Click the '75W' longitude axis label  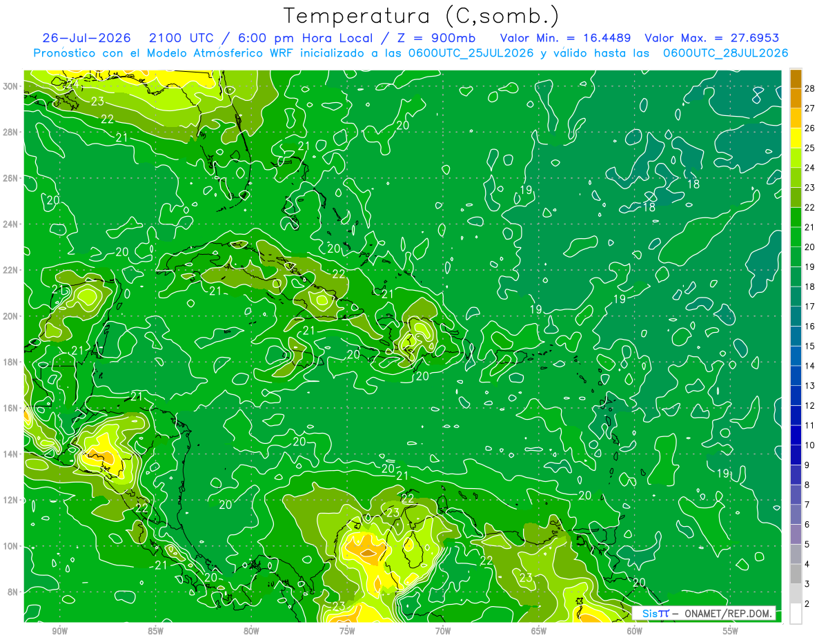(x=347, y=631)
